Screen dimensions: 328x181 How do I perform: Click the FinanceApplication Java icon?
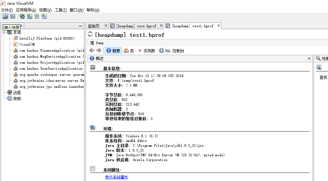(16, 50)
